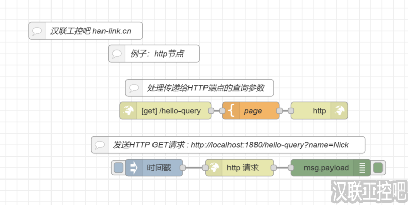Click the globe icon on the http 请求 node
The width and height of the screenshot is (408, 205).
pyautogui.click(x=213, y=168)
